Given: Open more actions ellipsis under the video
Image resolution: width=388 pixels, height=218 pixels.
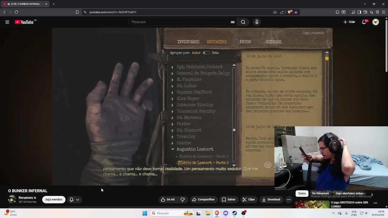Looking at the screenshot, I should [289, 200].
